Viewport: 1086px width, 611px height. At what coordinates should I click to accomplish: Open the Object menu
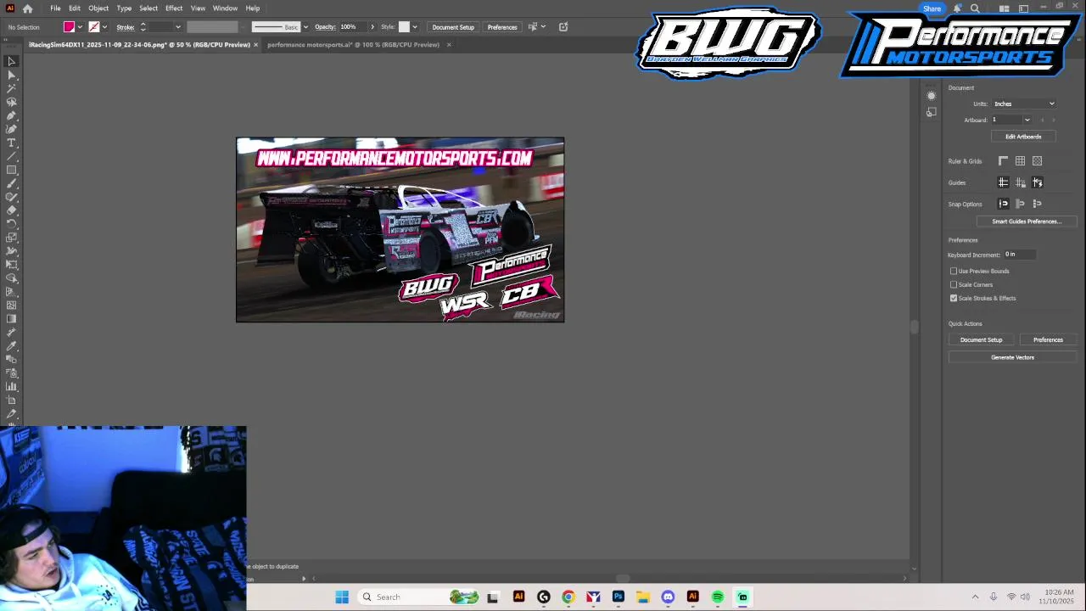[98, 8]
